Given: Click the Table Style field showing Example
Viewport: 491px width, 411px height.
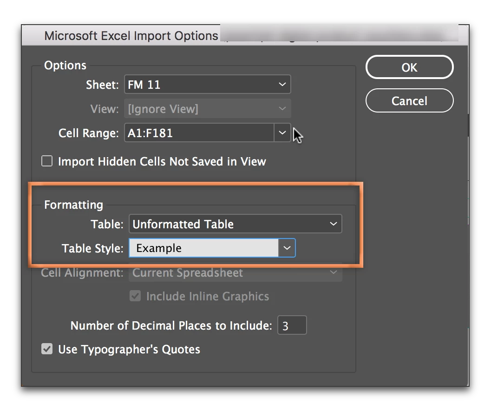Looking at the screenshot, I should click(x=203, y=248).
